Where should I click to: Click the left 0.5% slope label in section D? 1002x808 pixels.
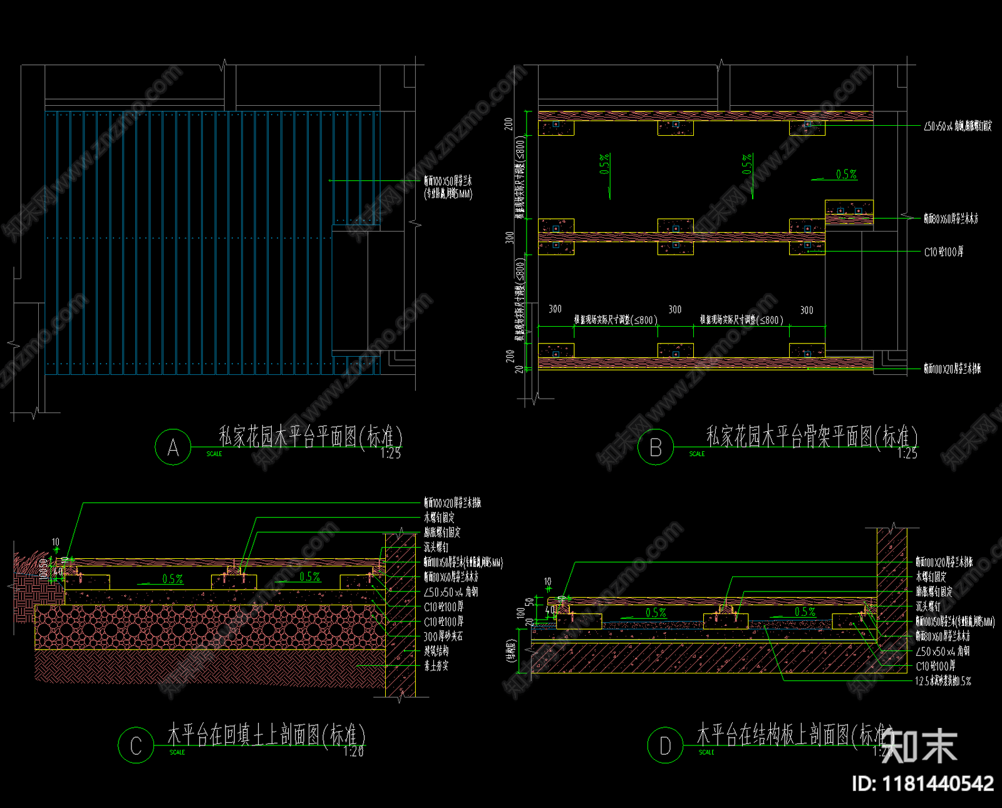click(x=656, y=612)
